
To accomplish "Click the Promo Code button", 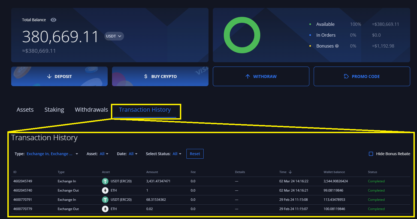I will [362, 76].
